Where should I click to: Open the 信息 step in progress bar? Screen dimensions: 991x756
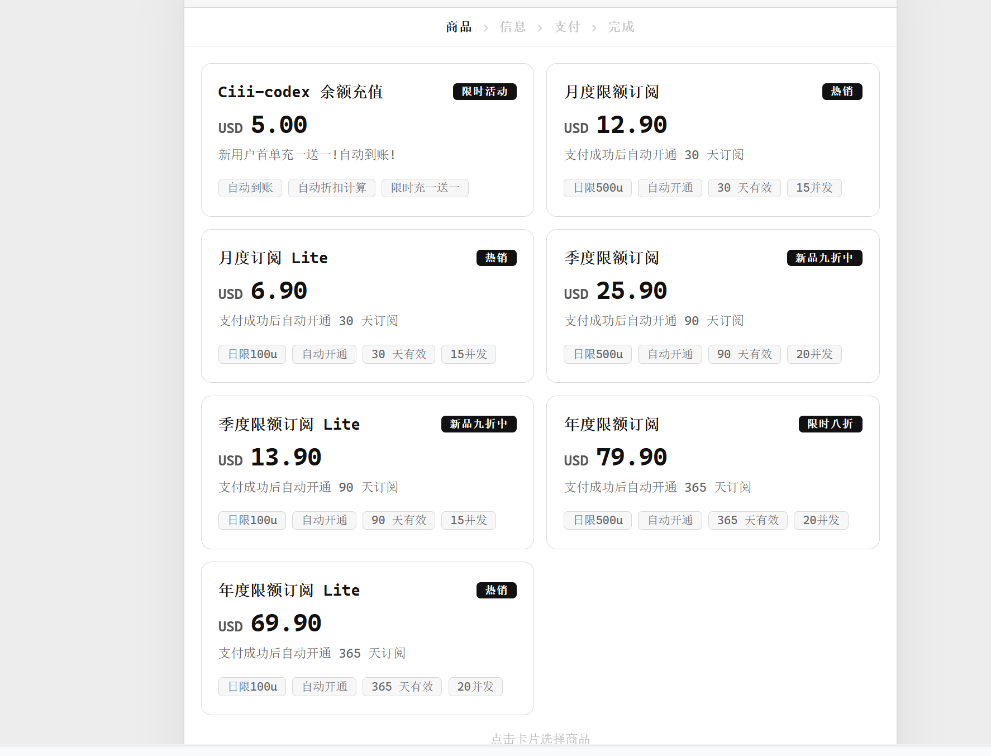pos(513,27)
